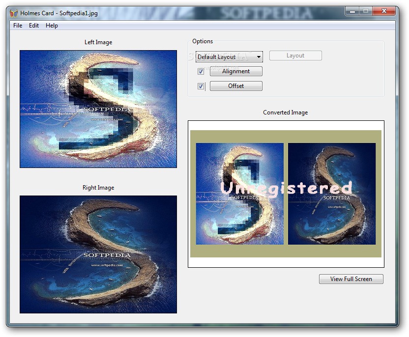
Task: Open the Edit menu
Action: tap(34, 26)
